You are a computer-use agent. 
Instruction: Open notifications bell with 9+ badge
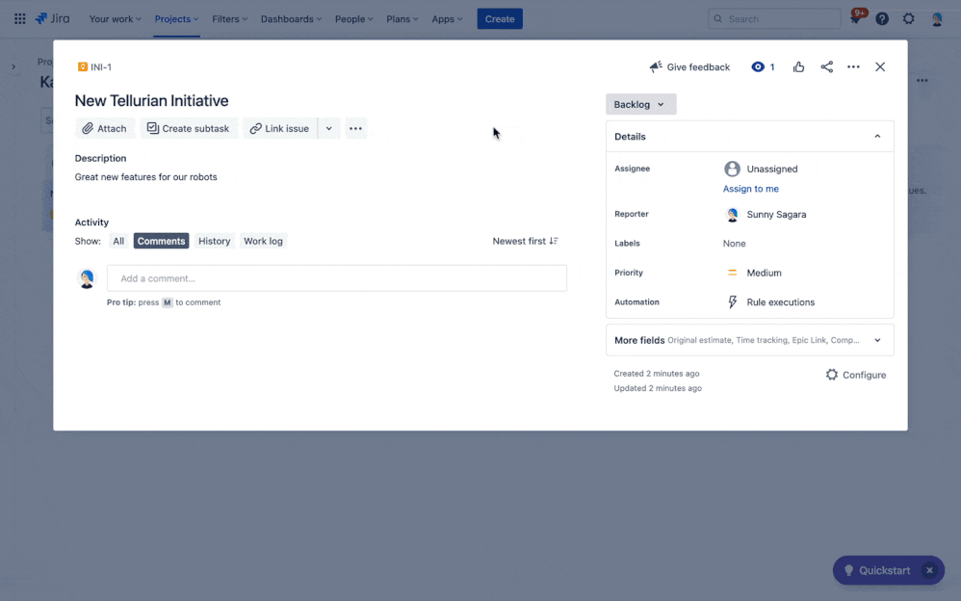click(x=856, y=17)
